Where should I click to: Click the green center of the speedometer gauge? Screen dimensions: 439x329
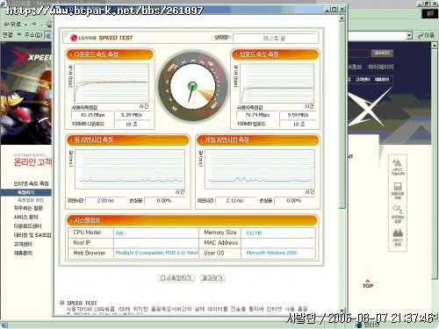[x=192, y=86]
